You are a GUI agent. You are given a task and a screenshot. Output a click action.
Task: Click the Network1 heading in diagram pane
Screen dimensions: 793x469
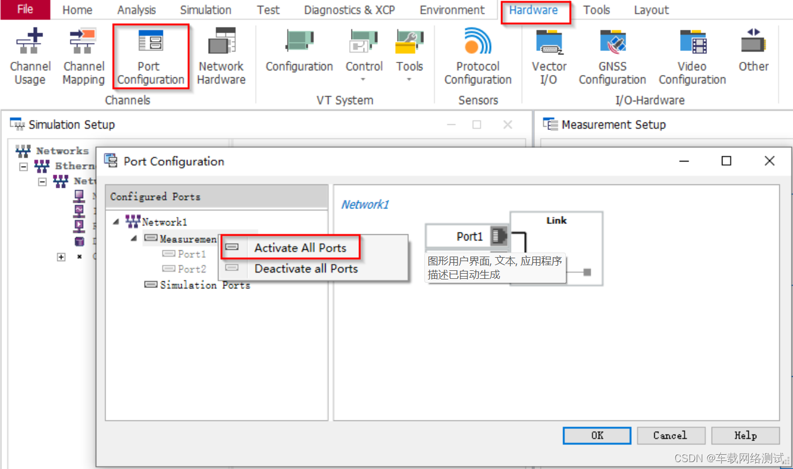click(x=365, y=204)
